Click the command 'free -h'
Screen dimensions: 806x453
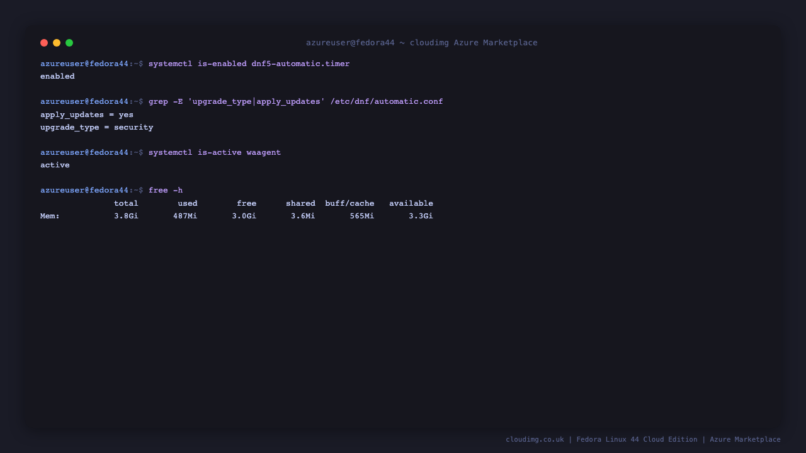[x=166, y=190]
